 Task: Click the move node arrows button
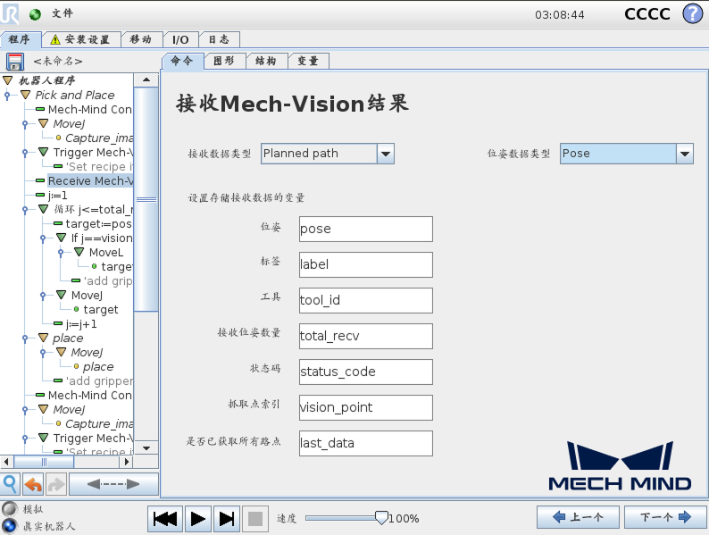click(x=113, y=484)
